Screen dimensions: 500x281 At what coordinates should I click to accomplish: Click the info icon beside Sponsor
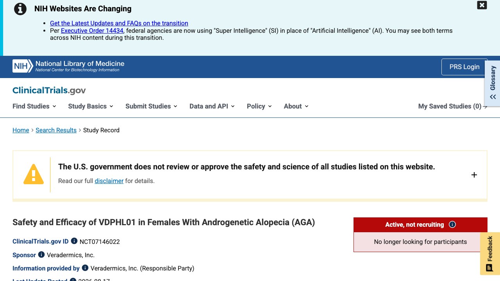coord(41,254)
